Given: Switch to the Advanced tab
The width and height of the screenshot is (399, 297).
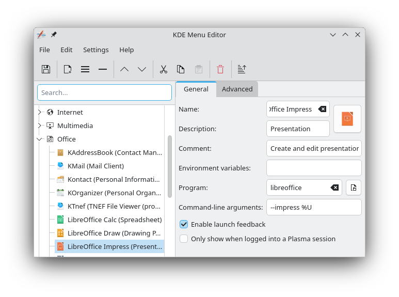Looking at the screenshot, I should [237, 89].
